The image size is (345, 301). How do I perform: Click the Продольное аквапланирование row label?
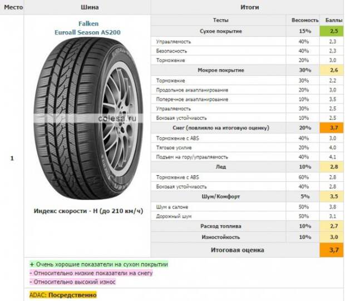click(192, 90)
